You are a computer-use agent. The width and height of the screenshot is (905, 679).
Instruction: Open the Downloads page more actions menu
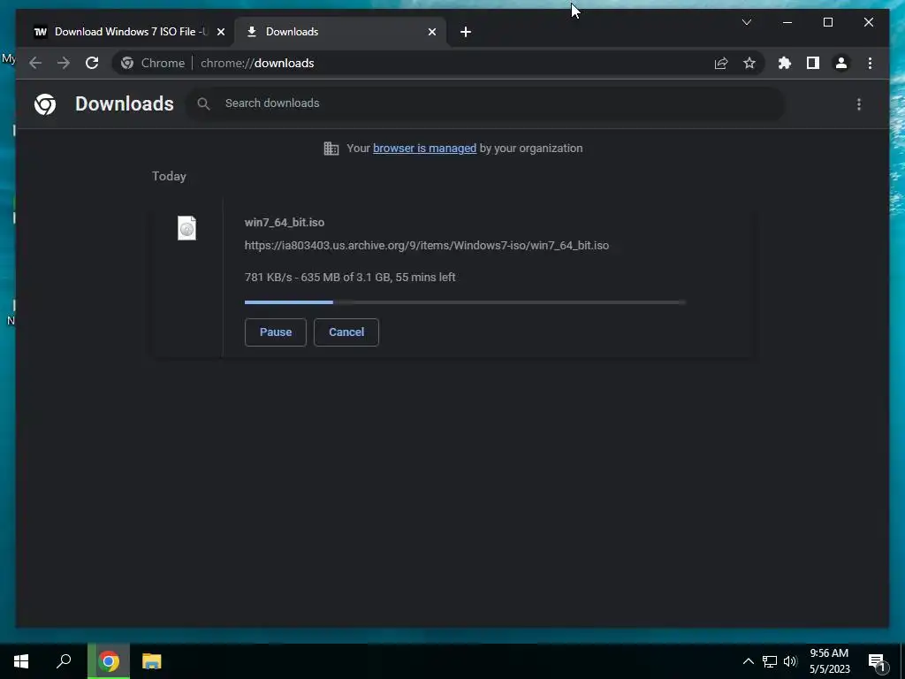(859, 104)
